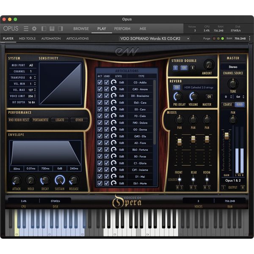Screen dimensions: 254x254
Task: Click the RND ROBIN RESET button
Action: tap(19, 120)
